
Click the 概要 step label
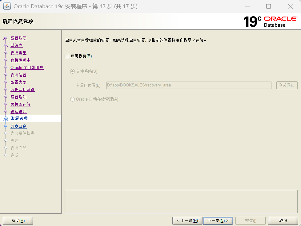coord(14,140)
